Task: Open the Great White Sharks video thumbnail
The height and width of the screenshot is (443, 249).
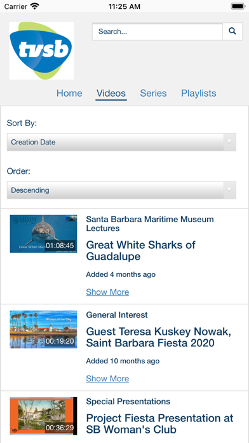Action: [x=43, y=234]
